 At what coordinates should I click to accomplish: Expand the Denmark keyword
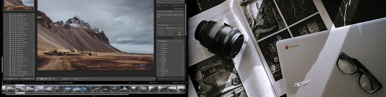pos(160,46)
